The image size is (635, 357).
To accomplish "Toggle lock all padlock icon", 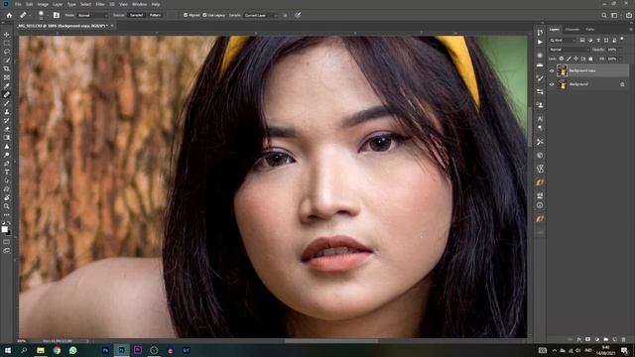I will coord(590,59).
